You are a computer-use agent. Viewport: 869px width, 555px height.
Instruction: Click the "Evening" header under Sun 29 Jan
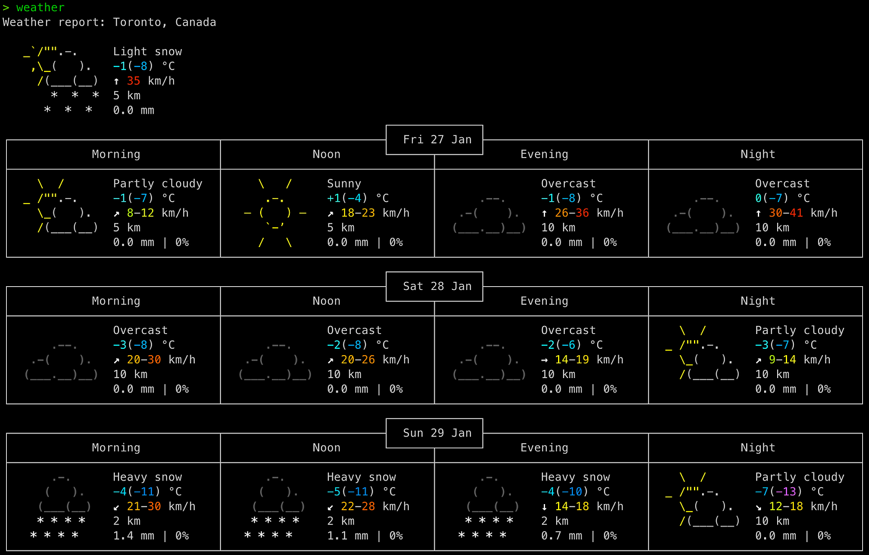[544, 448]
